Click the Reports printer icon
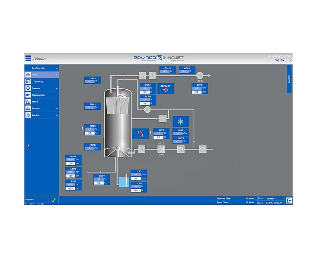 [x=28, y=108]
